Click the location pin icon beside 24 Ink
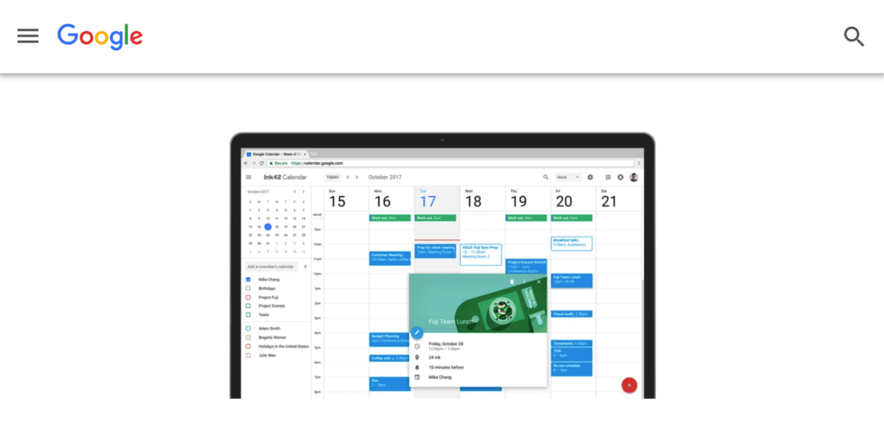The height and width of the screenshot is (448, 884). pyautogui.click(x=417, y=357)
